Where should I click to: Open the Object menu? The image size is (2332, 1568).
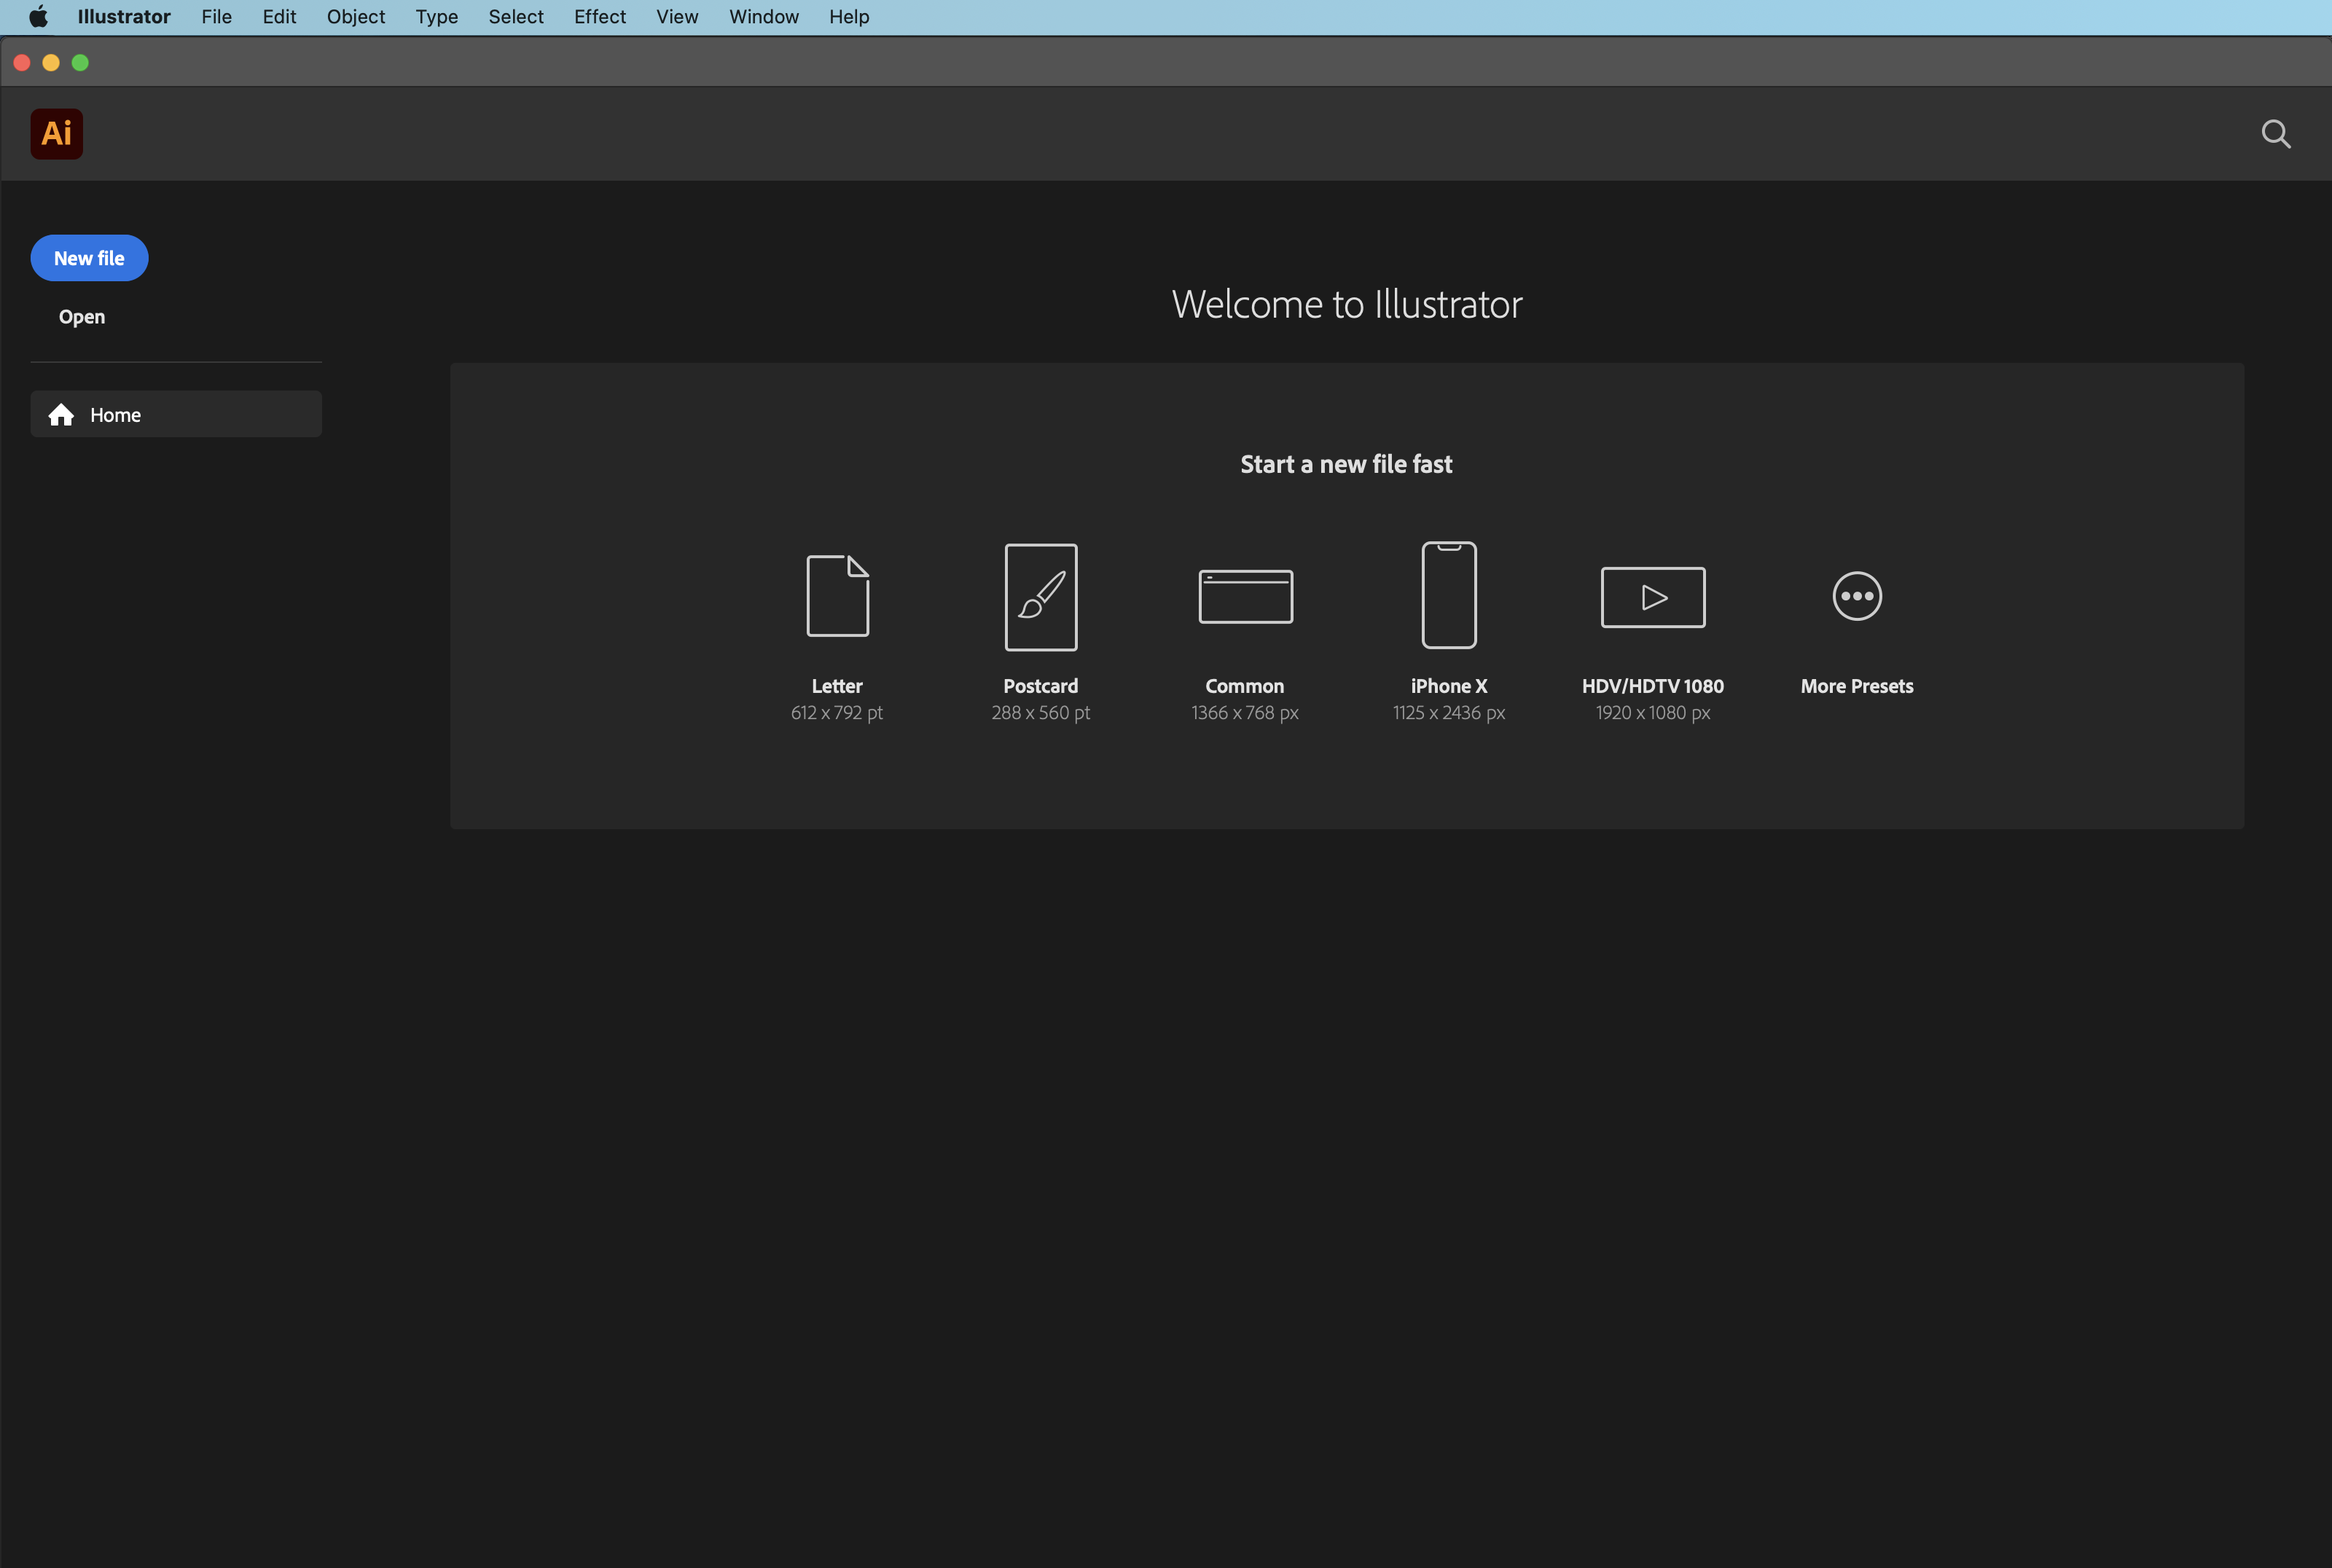(355, 17)
